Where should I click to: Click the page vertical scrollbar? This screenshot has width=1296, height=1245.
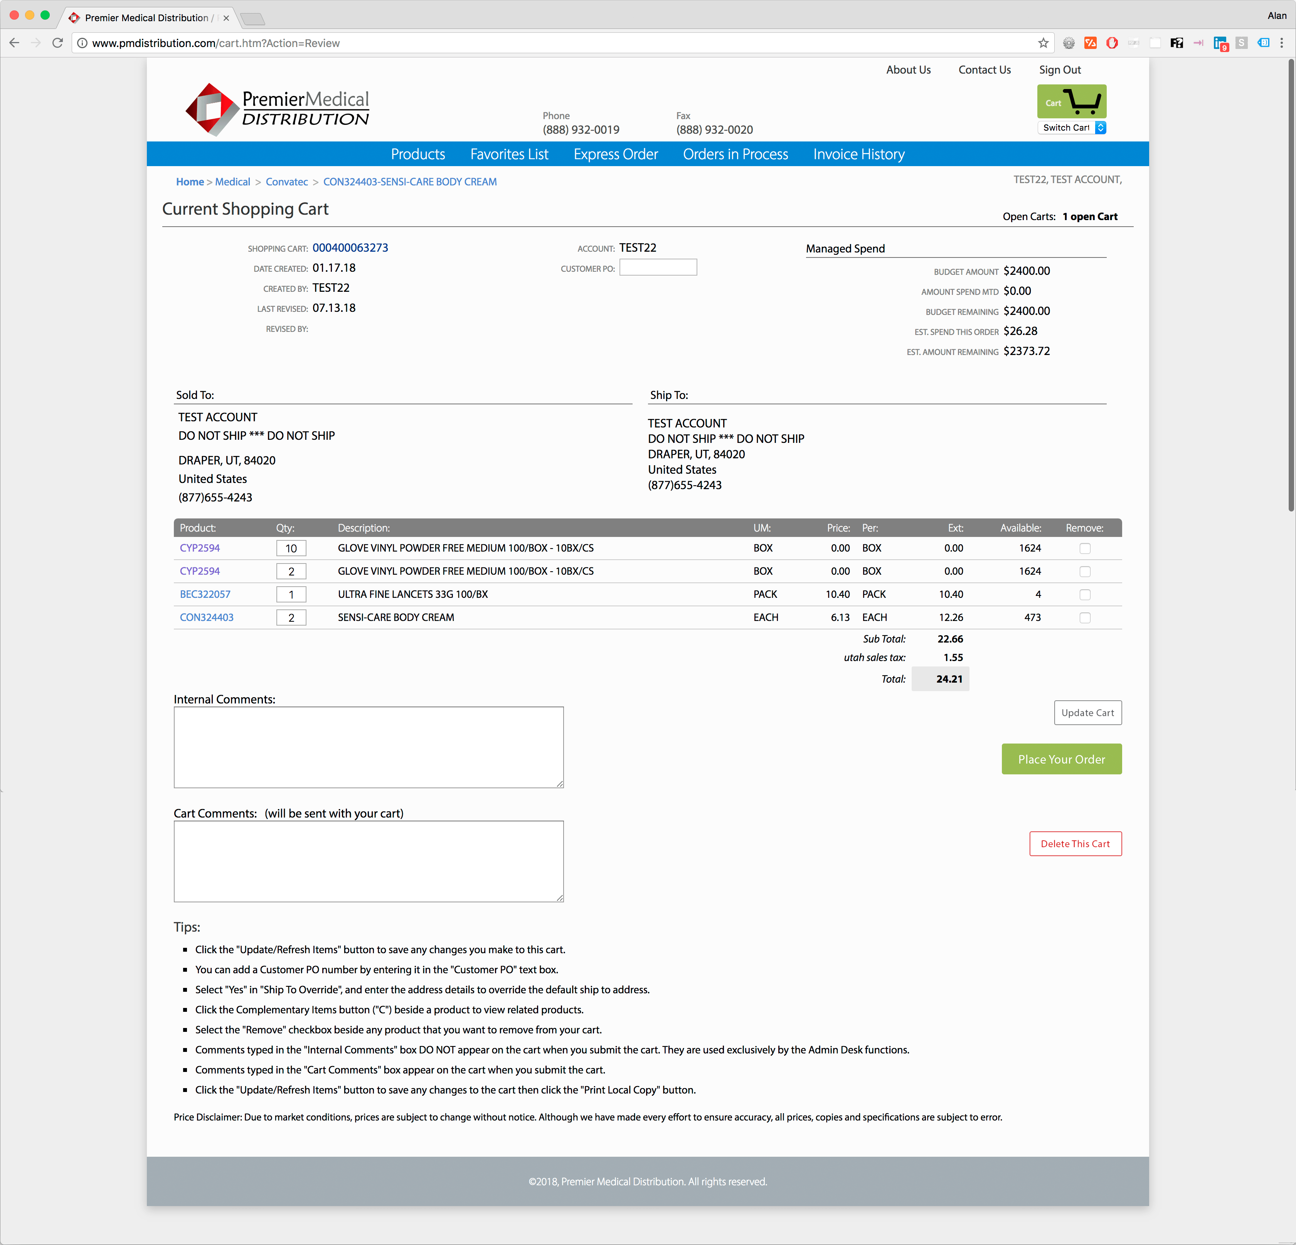pos(1291,284)
